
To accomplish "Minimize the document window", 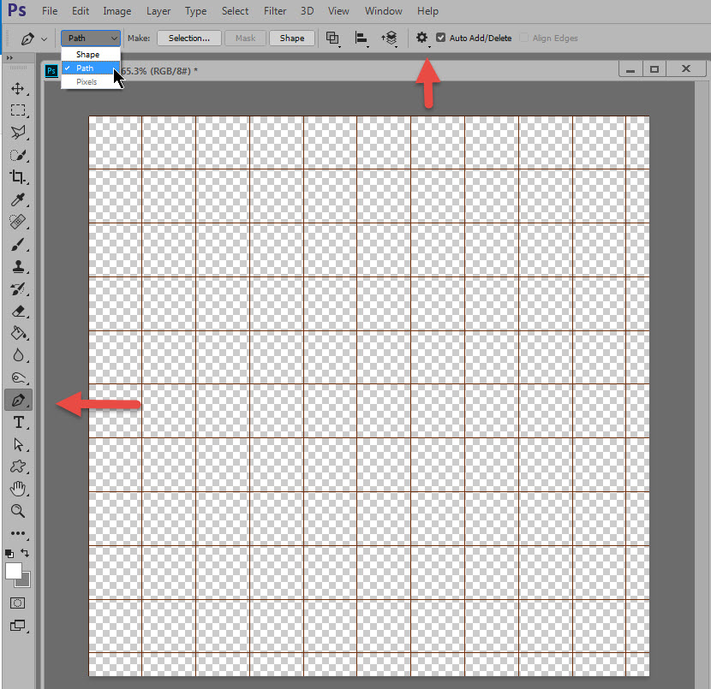I will (x=630, y=69).
